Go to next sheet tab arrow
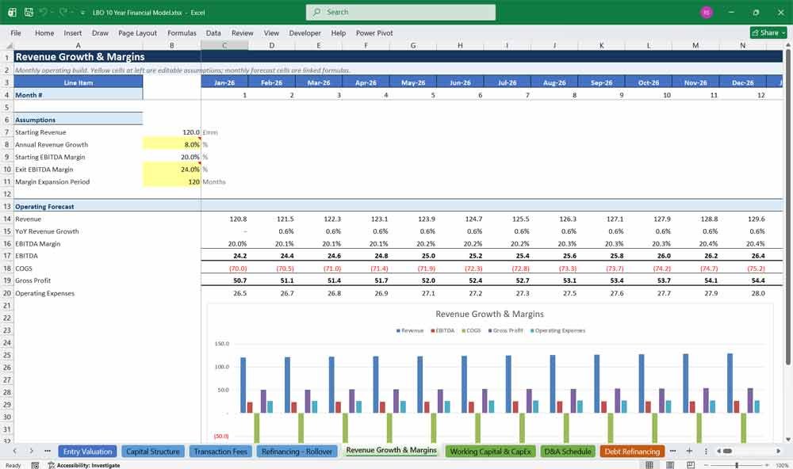Image resolution: width=793 pixels, height=469 pixels. point(31,451)
